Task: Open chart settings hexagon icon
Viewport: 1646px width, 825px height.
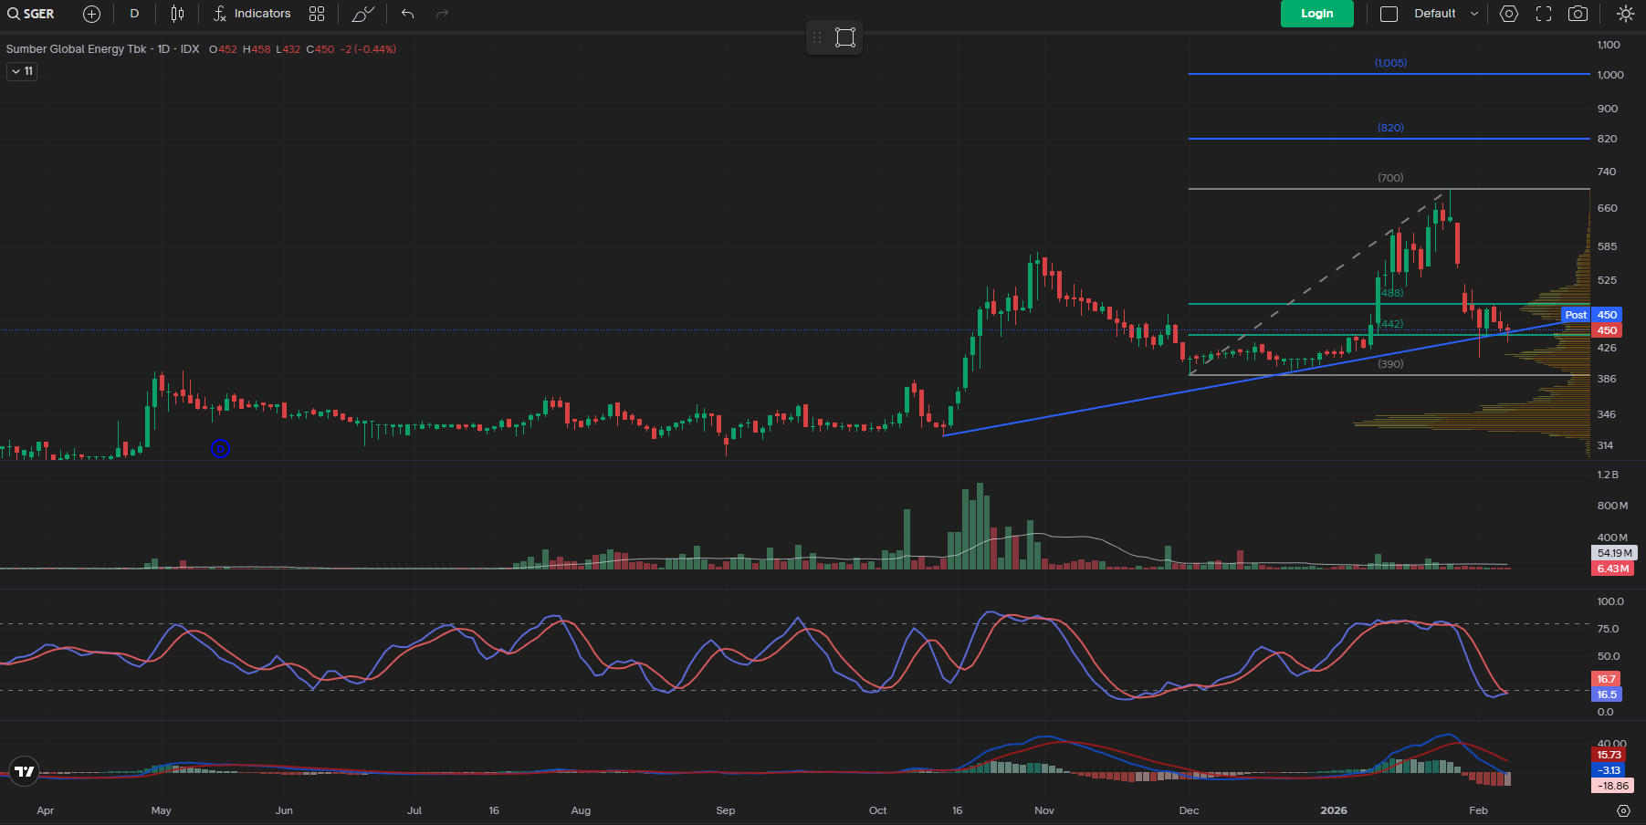Action: coord(1509,14)
